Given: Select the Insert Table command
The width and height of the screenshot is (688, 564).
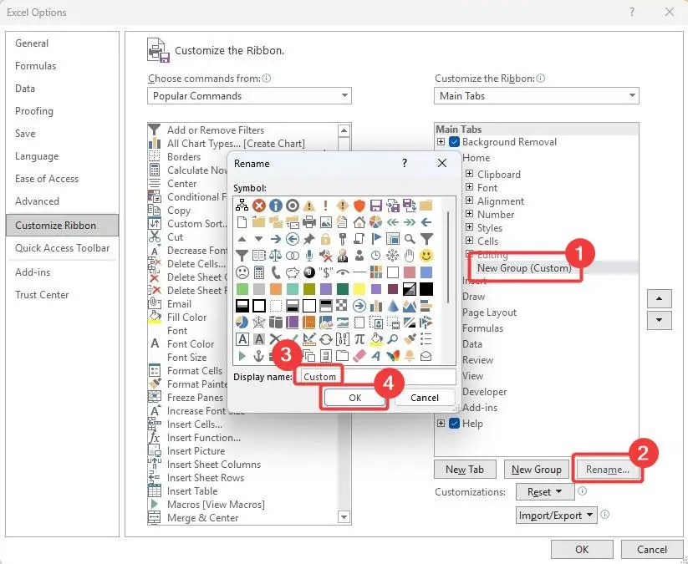Looking at the screenshot, I should (x=192, y=491).
